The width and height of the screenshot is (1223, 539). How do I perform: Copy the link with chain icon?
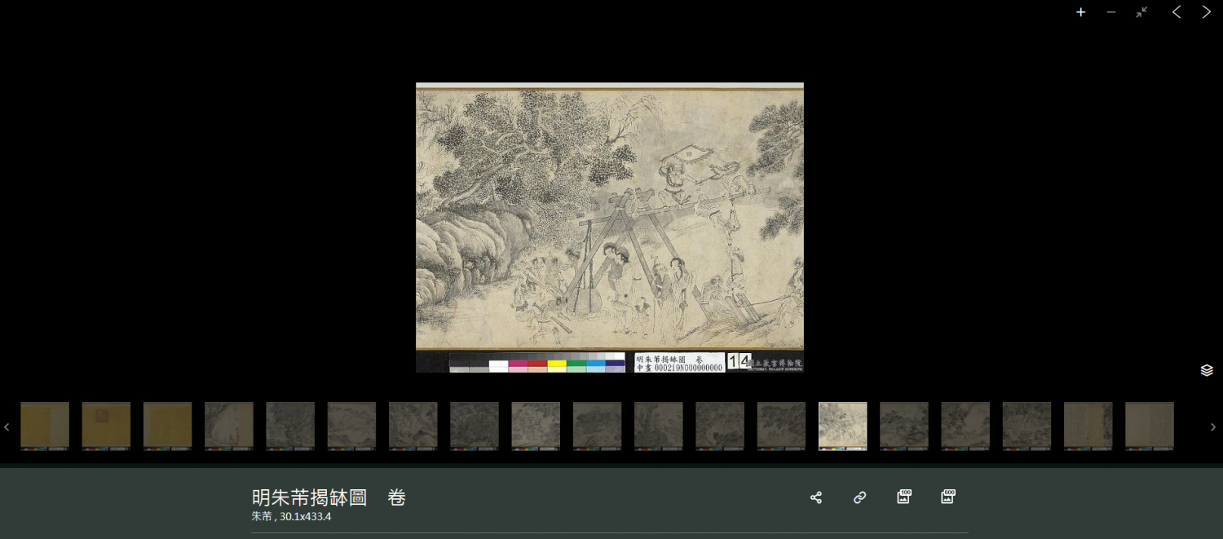pyautogui.click(x=859, y=497)
